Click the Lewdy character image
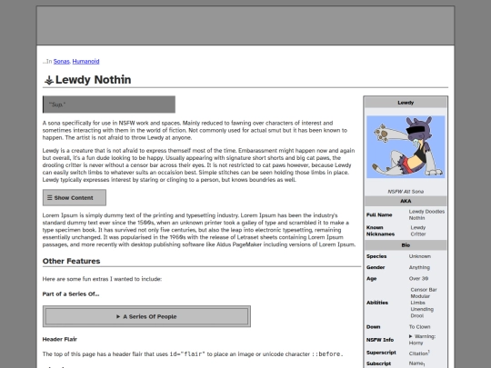Viewport: 491px width, 368px height. click(x=406, y=147)
